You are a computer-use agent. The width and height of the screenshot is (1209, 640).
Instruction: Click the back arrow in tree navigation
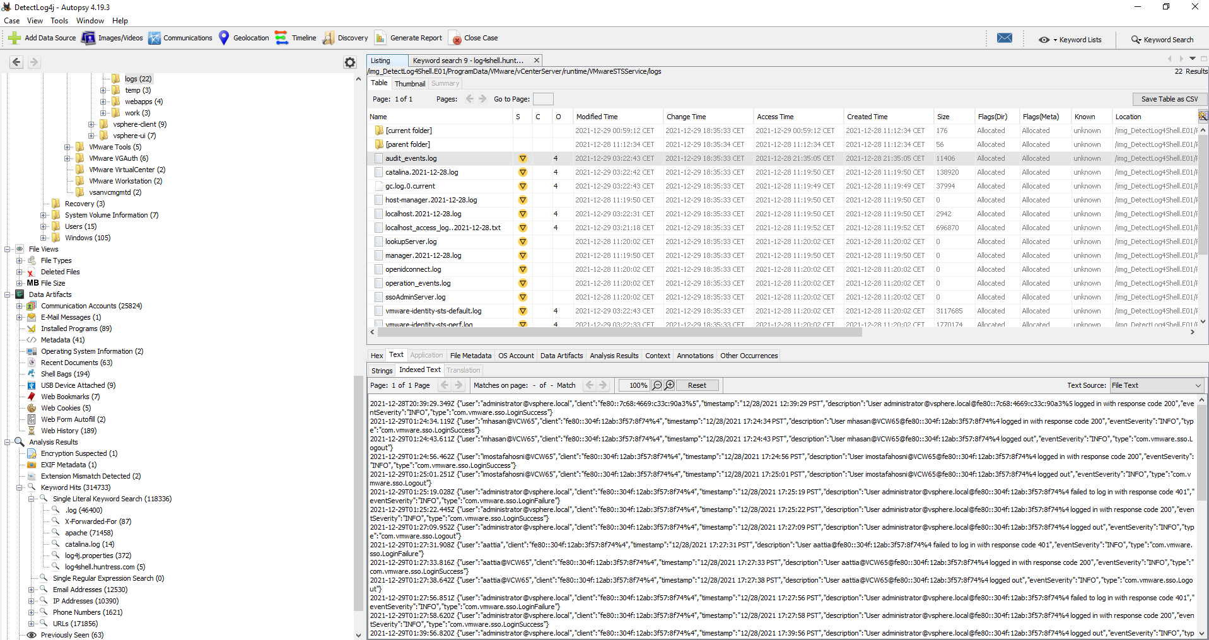point(16,62)
